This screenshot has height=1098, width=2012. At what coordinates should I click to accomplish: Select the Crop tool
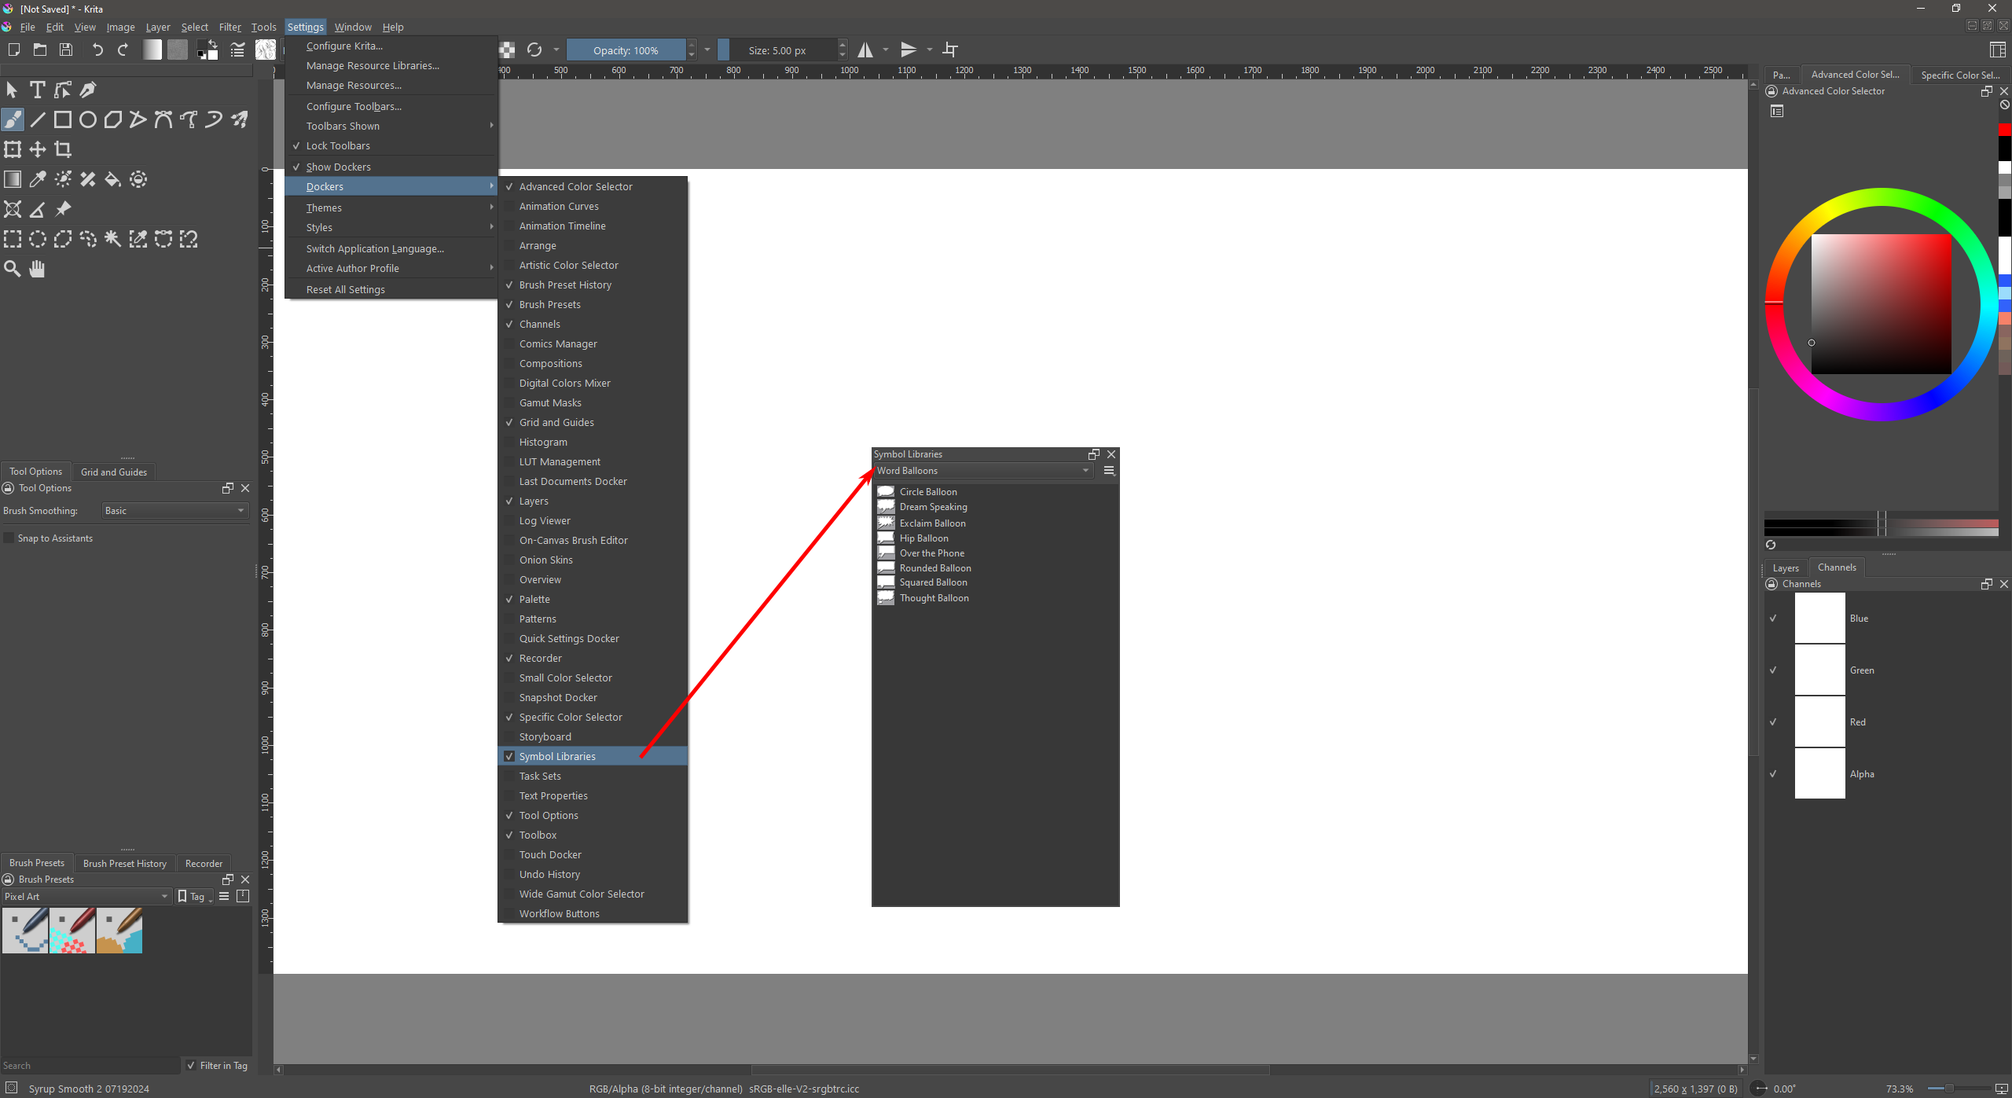(63, 149)
